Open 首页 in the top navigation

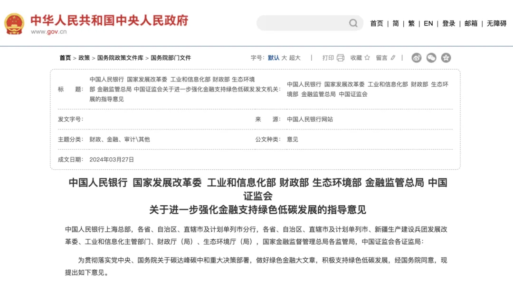point(377,24)
